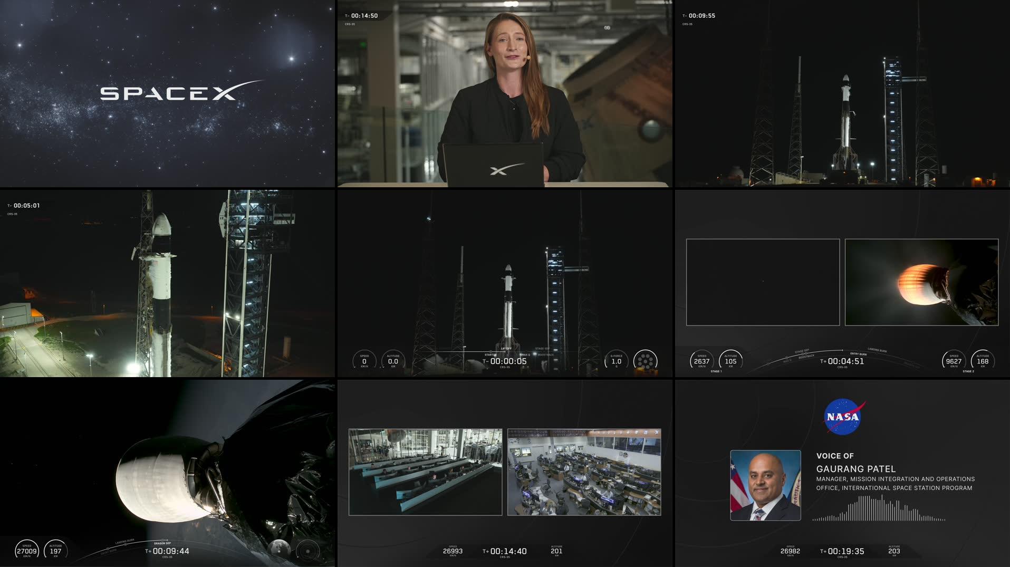Open the close-up rocket frame at T-00:05:01
Image resolution: width=1010 pixels, height=567 pixels.
pyautogui.click(x=167, y=283)
